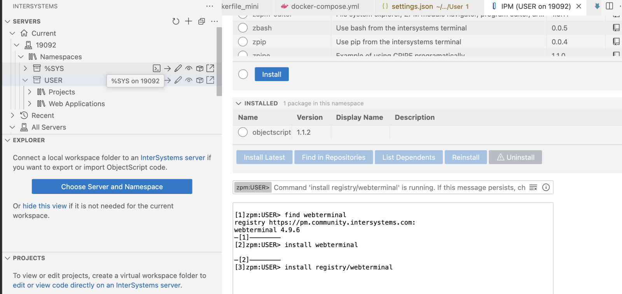Open external link icon on %SYS row
This screenshot has height=294, width=622.
210,69
